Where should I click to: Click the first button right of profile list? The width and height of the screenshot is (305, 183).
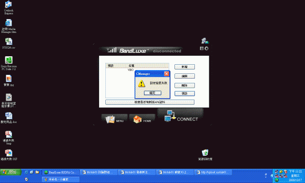coord(184,67)
